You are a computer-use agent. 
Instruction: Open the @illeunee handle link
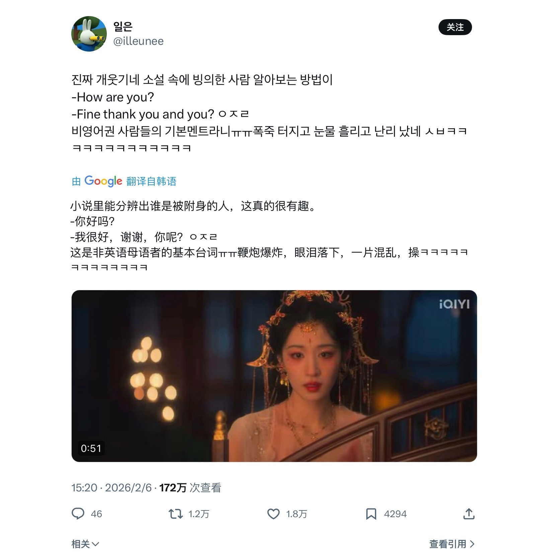138,41
